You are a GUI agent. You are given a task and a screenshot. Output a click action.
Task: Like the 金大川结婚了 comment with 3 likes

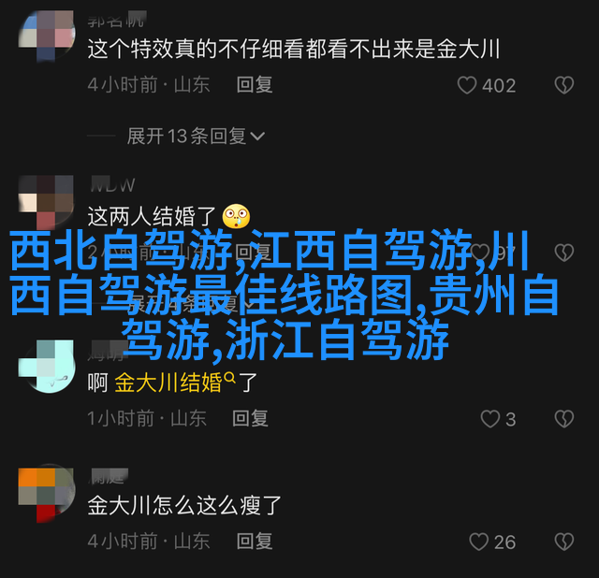tap(490, 419)
